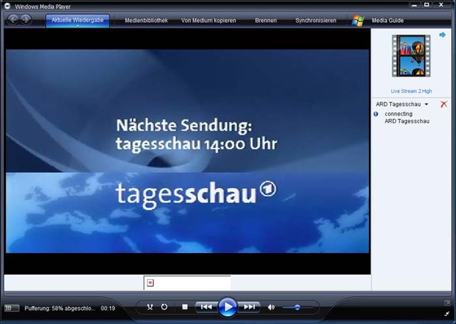Click the Windows Media Player title icon
The image size is (456, 324).
coord(7,6)
